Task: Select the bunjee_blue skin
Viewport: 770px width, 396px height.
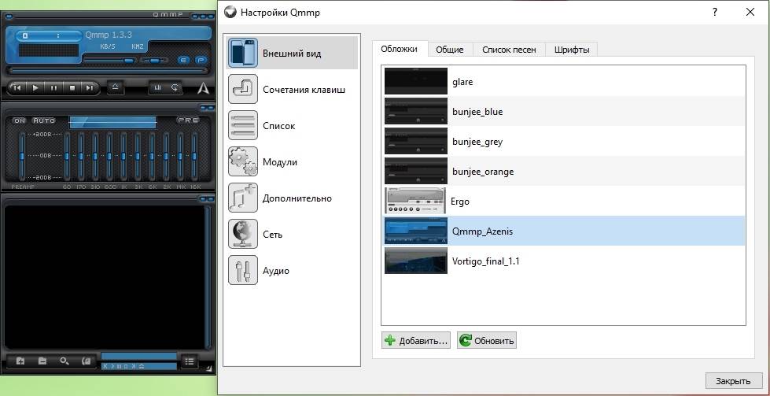Action: [x=564, y=112]
